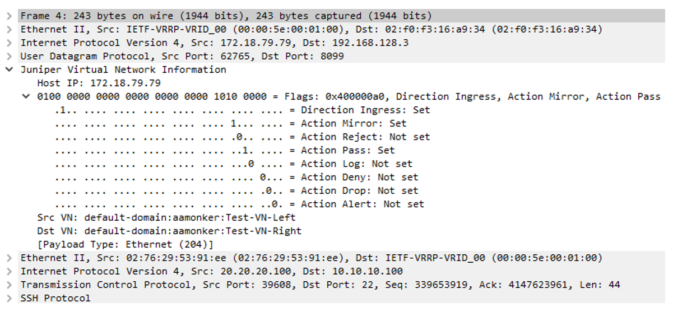The height and width of the screenshot is (312, 673).
Task: Expand Internet Protocol 172.18.79.79 row
Action: [9, 43]
